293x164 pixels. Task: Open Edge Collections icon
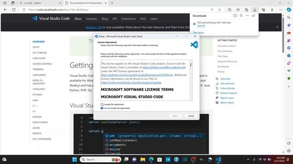(x=246, y=10)
